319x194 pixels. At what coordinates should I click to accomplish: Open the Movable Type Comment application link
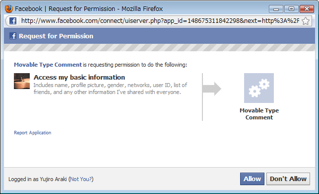(x=48, y=65)
